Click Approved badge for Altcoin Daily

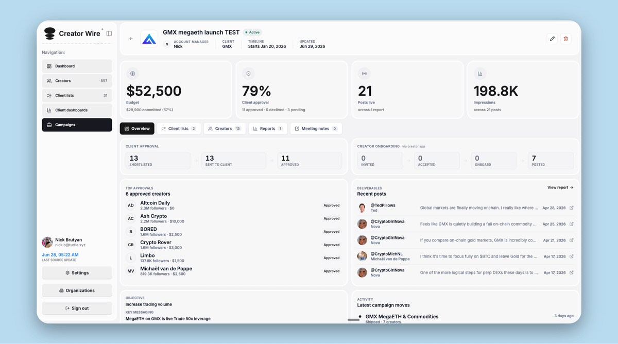[331, 205]
